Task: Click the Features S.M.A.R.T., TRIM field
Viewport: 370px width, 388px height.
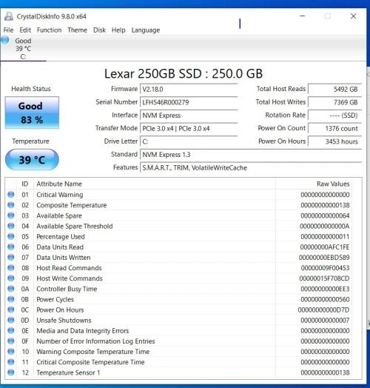Action: (251, 168)
